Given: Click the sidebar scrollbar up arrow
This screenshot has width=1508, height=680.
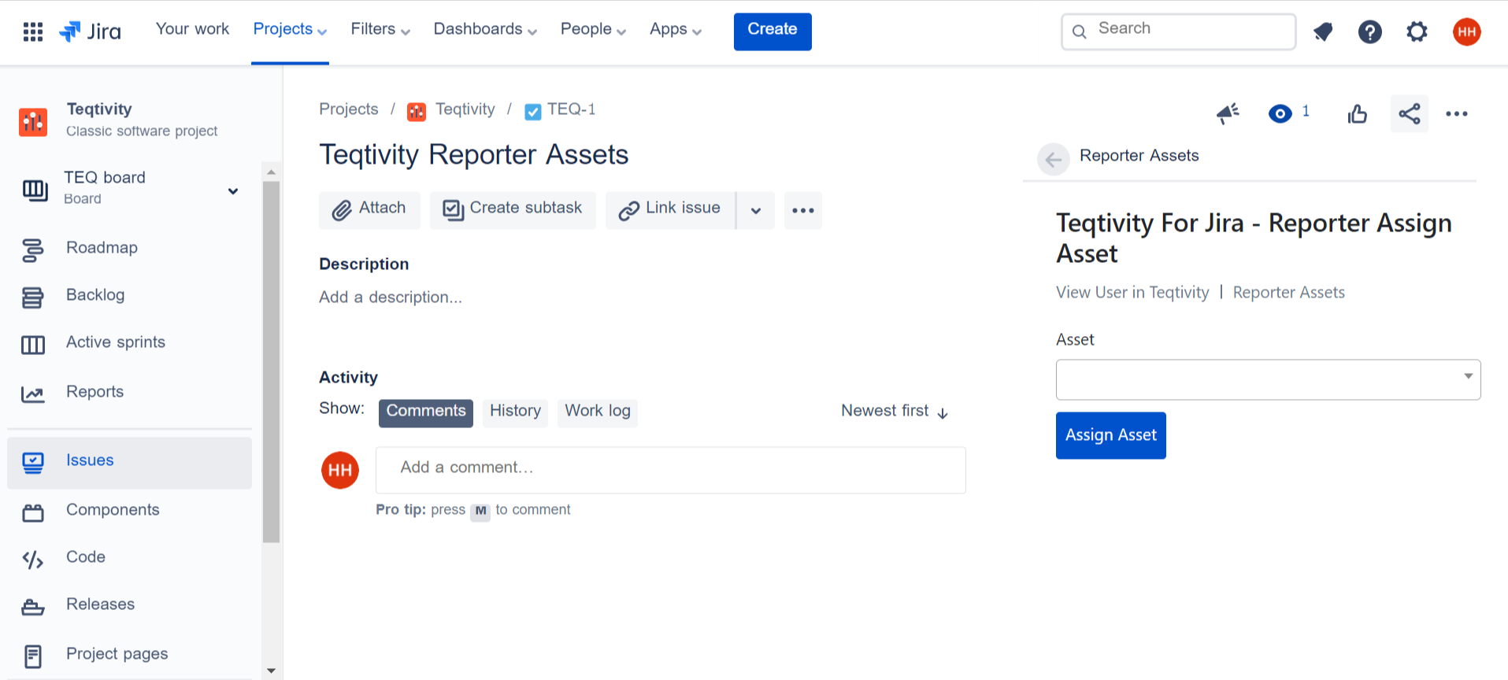Looking at the screenshot, I should tap(271, 172).
